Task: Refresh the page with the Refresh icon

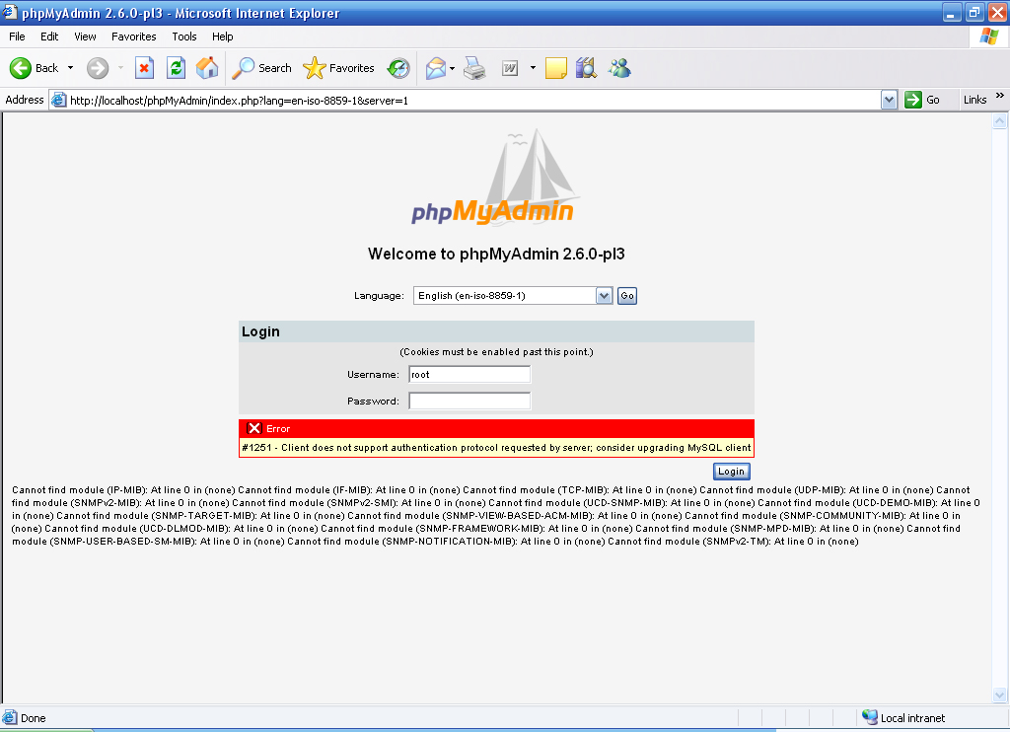Action: pos(176,68)
